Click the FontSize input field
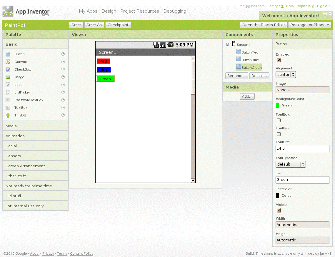The width and height of the screenshot is (335, 257). (x=302, y=148)
